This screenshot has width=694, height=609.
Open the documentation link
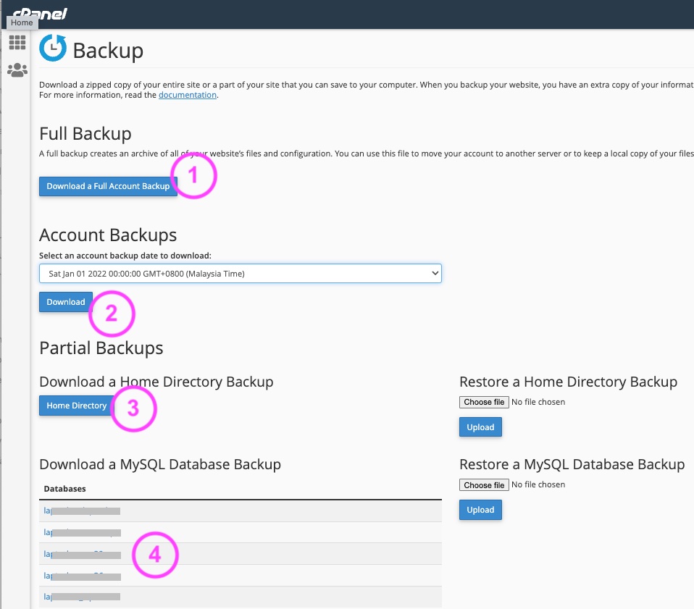(187, 95)
